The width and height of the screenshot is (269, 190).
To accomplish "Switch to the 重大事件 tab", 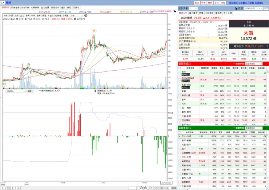I will pos(193,13).
